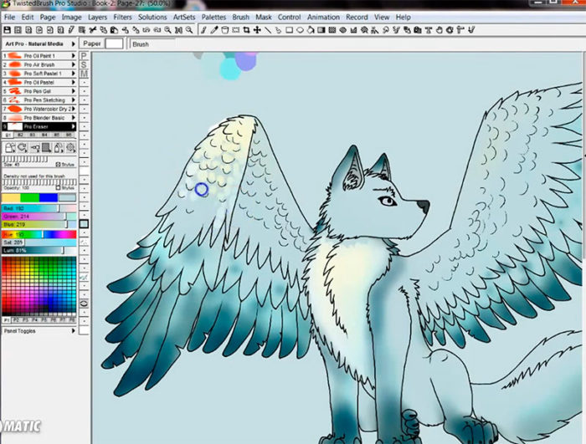Screen dimensions: 586x444
Task: Expand the Pro Oil Paint 1 brush arrow
Action: coord(74,56)
